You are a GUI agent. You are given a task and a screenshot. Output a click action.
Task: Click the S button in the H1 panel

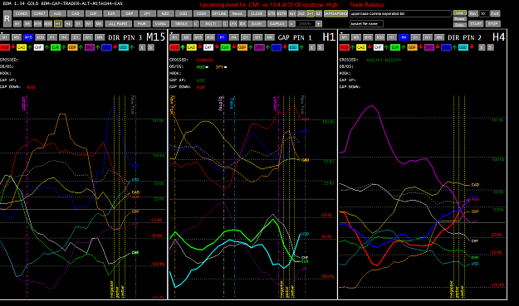[x=321, y=47]
